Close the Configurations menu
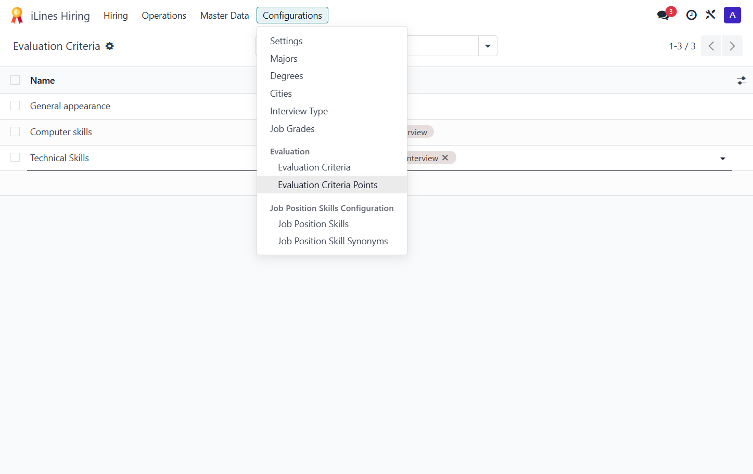Image resolution: width=753 pixels, height=474 pixels. tap(292, 16)
